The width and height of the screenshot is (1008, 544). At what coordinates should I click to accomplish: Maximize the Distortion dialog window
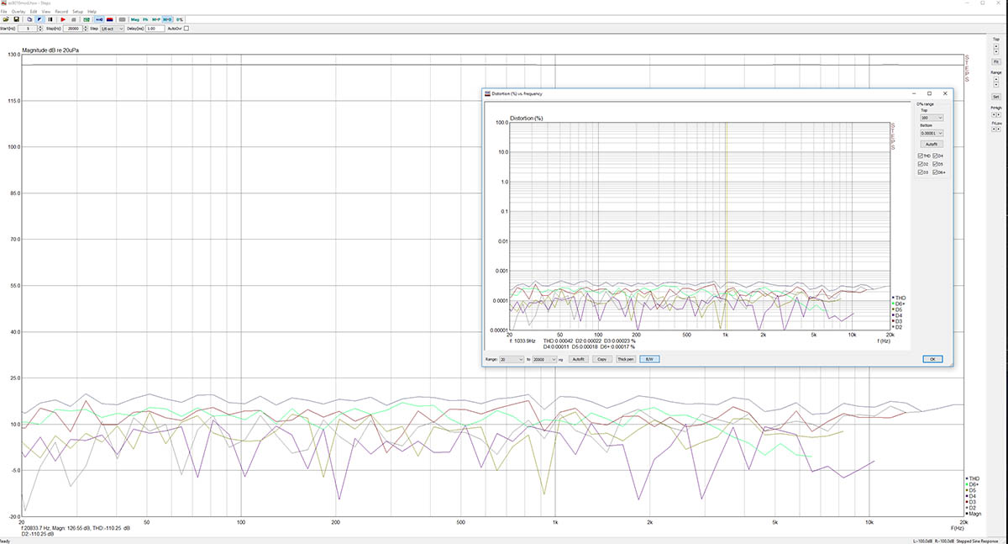[x=929, y=93]
